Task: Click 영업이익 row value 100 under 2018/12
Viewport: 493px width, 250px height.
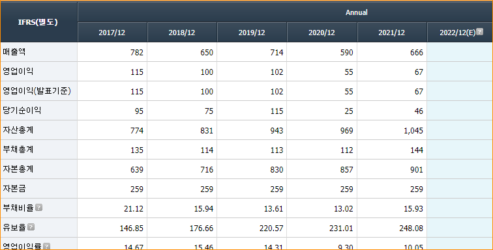Action: click(207, 72)
